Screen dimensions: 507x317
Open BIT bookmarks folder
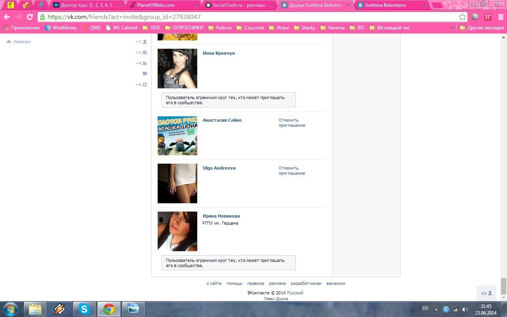(x=357, y=28)
